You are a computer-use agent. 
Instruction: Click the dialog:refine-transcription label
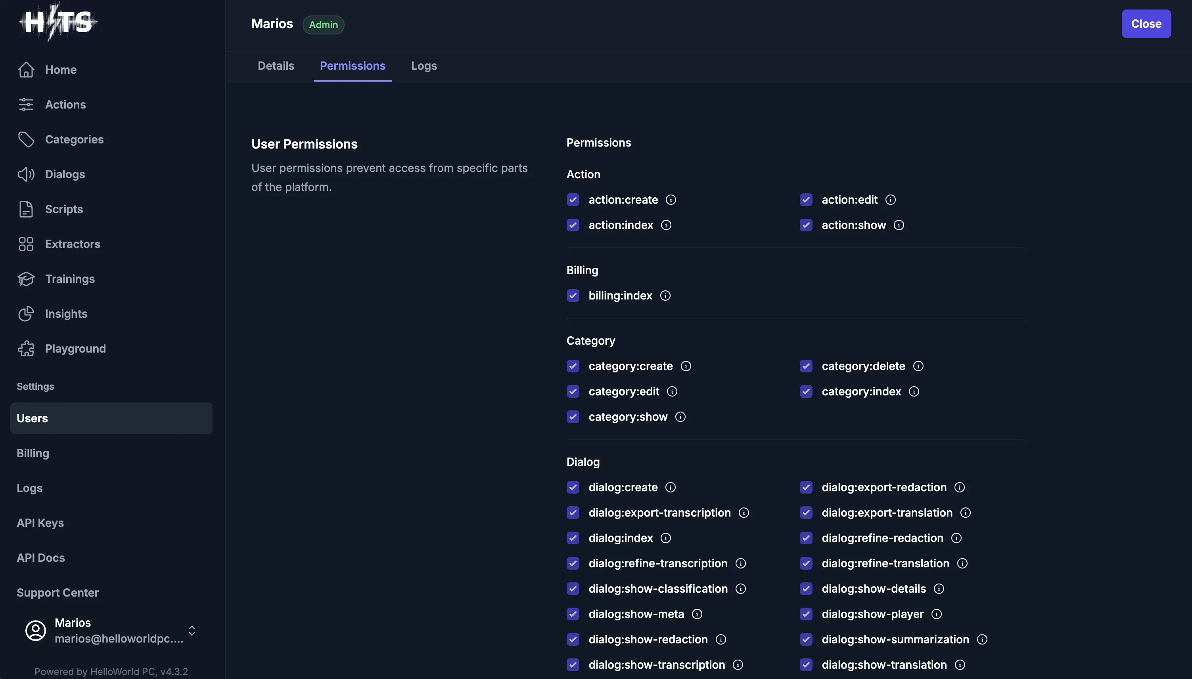(658, 563)
